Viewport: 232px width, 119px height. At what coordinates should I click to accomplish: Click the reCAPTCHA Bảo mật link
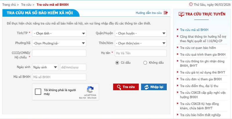82,98
